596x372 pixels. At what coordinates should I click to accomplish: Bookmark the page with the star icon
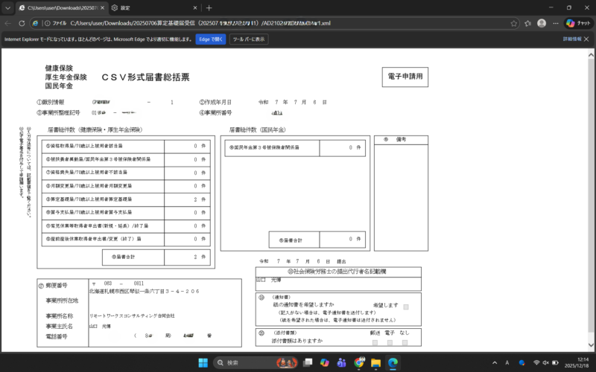(514, 23)
